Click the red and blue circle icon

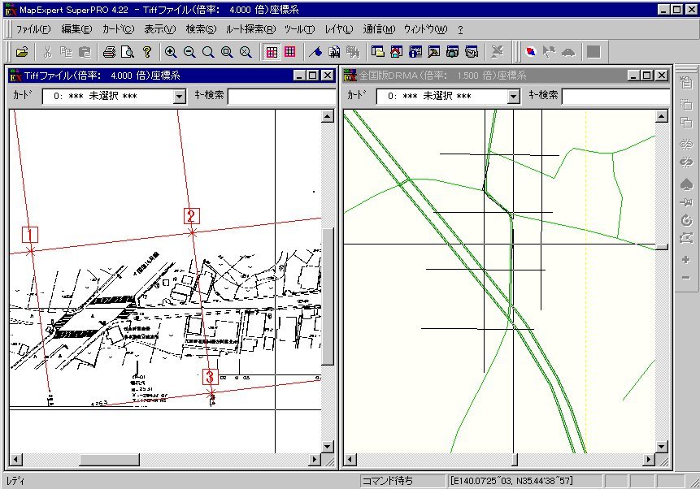531,52
